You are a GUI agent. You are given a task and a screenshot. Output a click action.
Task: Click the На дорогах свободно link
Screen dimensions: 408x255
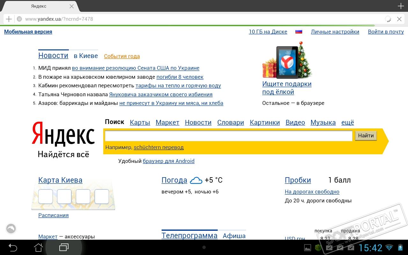(312, 192)
